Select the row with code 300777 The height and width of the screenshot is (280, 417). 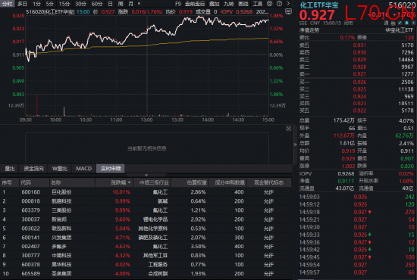(146, 256)
